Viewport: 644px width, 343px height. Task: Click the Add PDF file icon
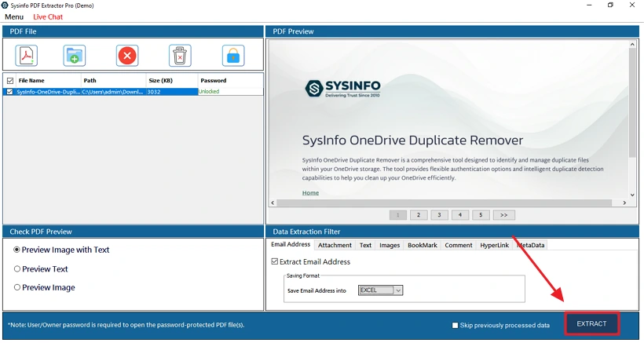[27, 56]
